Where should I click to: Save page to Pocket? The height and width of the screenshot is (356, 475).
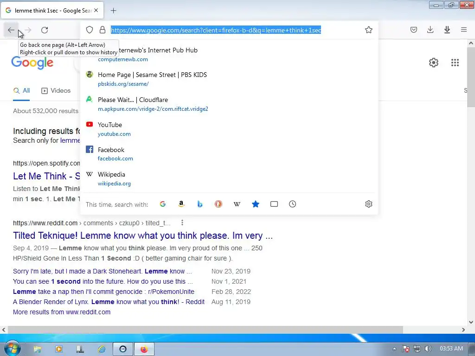414,30
